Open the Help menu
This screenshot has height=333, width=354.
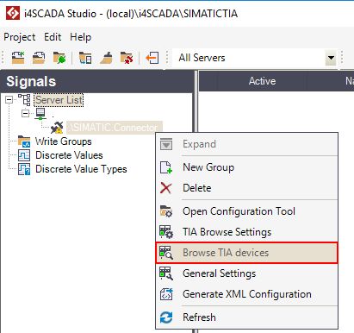point(81,37)
